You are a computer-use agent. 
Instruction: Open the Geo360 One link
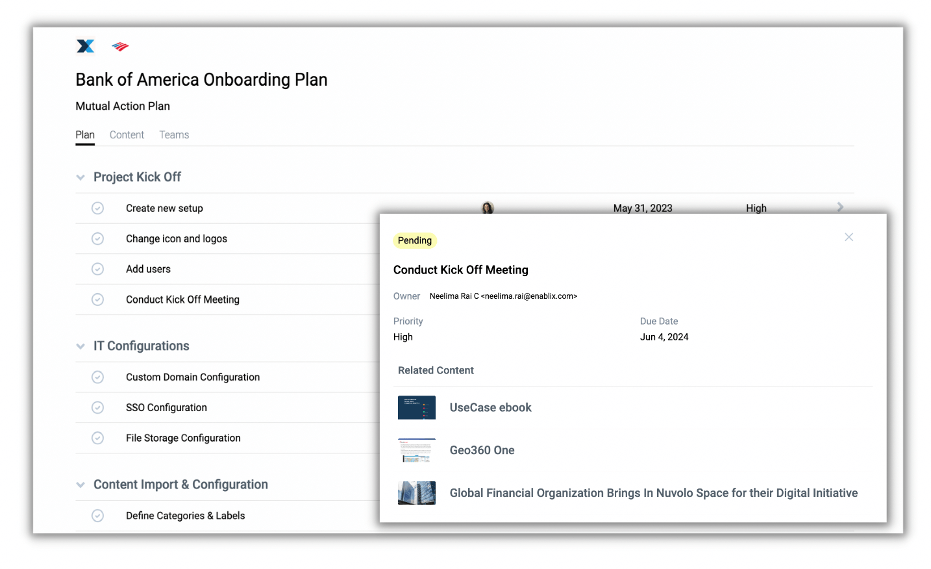tap(482, 451)
